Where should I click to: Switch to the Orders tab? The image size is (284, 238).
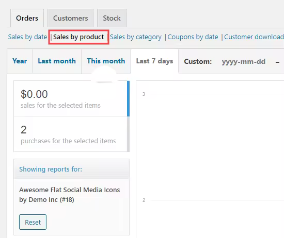click(x=27, y=18)
